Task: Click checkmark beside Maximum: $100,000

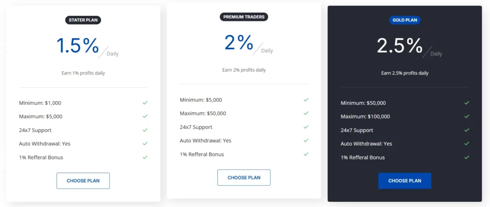Action: tap(467, 116)
